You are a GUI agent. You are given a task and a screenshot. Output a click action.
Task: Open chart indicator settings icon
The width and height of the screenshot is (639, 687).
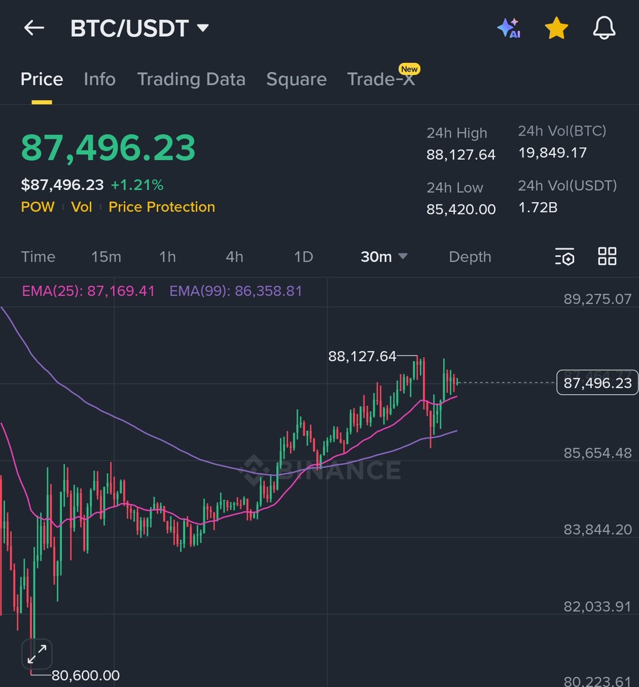coord(564,256)
